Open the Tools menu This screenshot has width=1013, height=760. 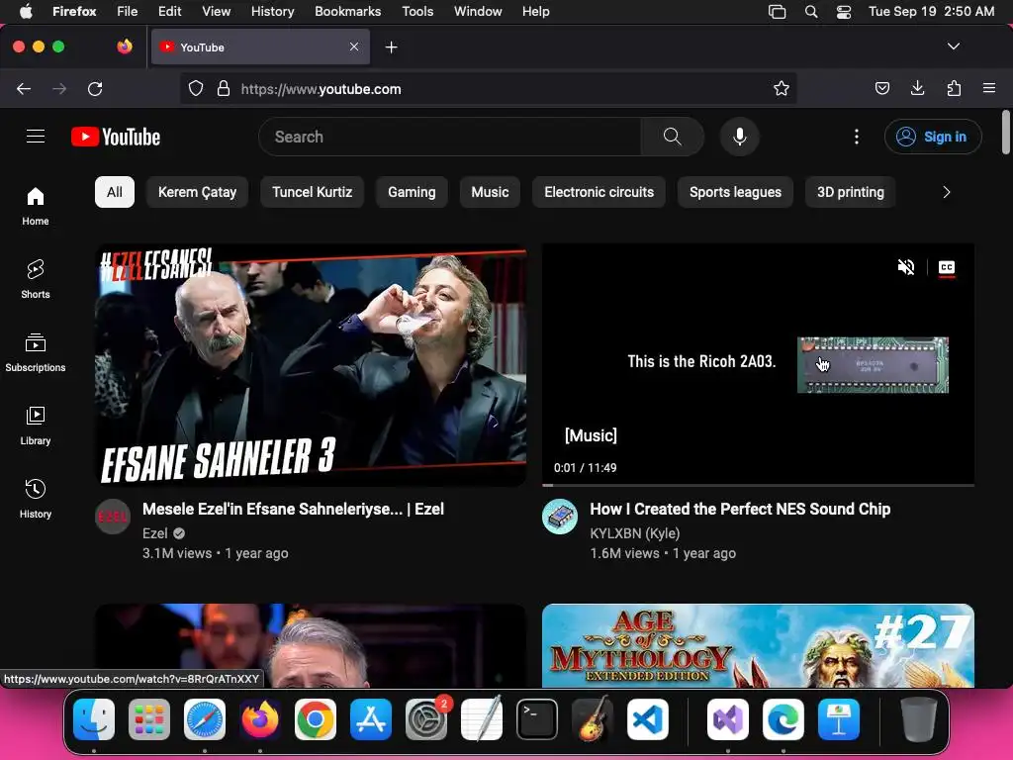point(417,11)
